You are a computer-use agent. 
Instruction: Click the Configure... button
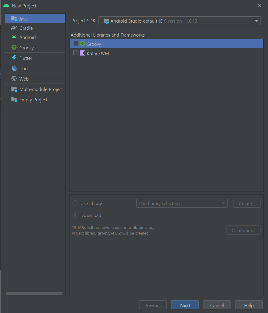pos(243,230)
